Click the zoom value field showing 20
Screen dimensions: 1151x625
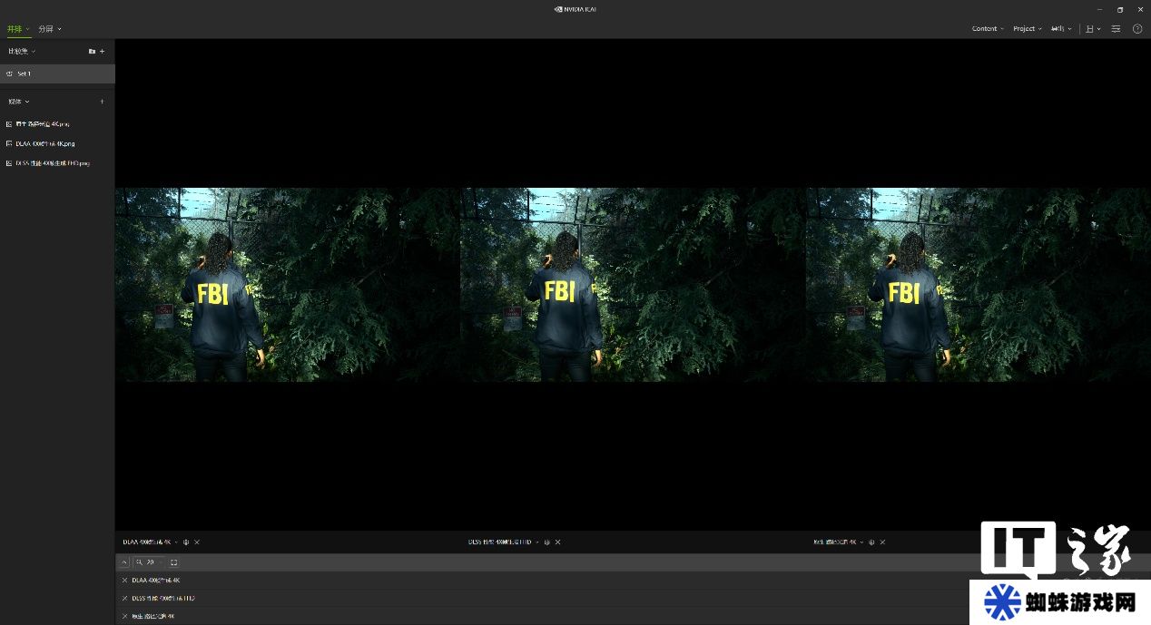point(149,562)
